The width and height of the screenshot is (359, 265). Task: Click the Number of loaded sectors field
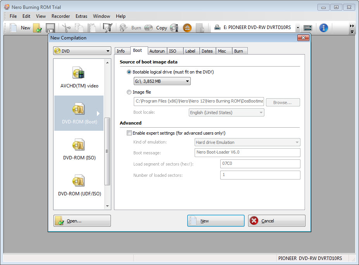(x=260, y=175)
